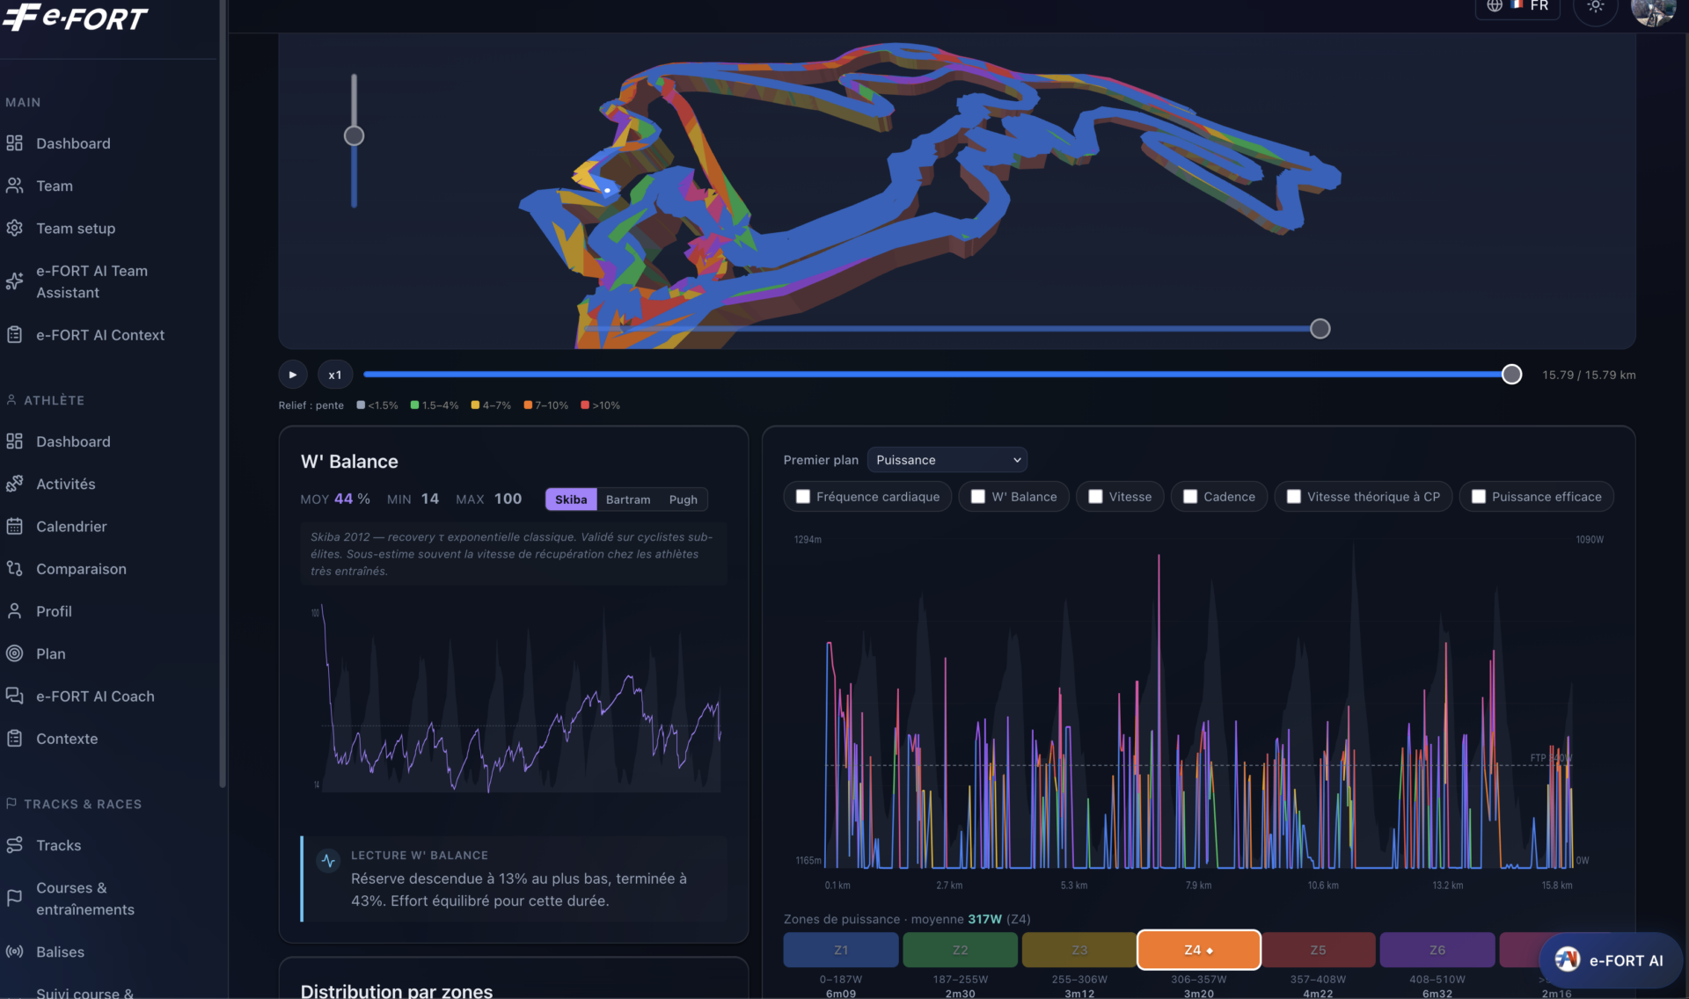
Task: Select the Z6 power zone
Action: click(1437, 950)
